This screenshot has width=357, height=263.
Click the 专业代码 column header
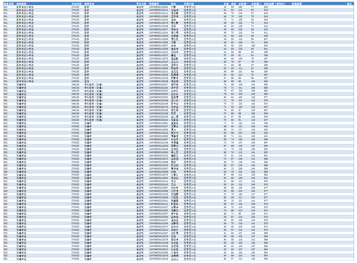click(x=76, y=4)
